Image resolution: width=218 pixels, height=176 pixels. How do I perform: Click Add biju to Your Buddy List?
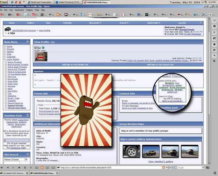75,64
